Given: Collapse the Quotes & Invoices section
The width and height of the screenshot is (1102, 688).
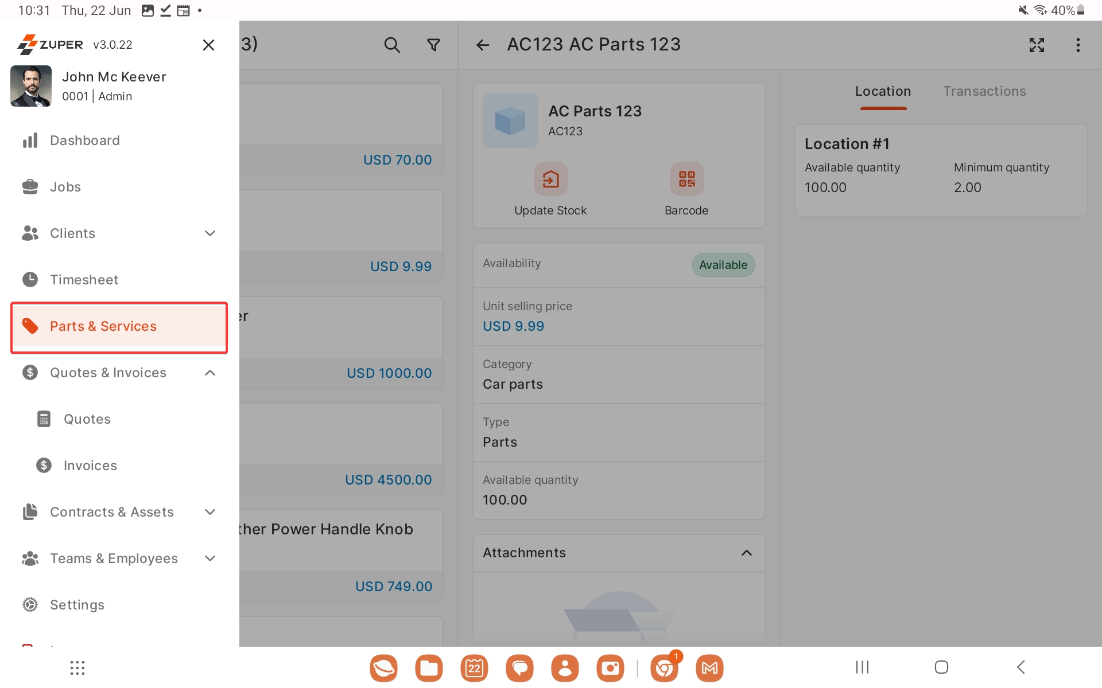Looking at the screenshot, I should pyautogui.click(x=210, y=373).
